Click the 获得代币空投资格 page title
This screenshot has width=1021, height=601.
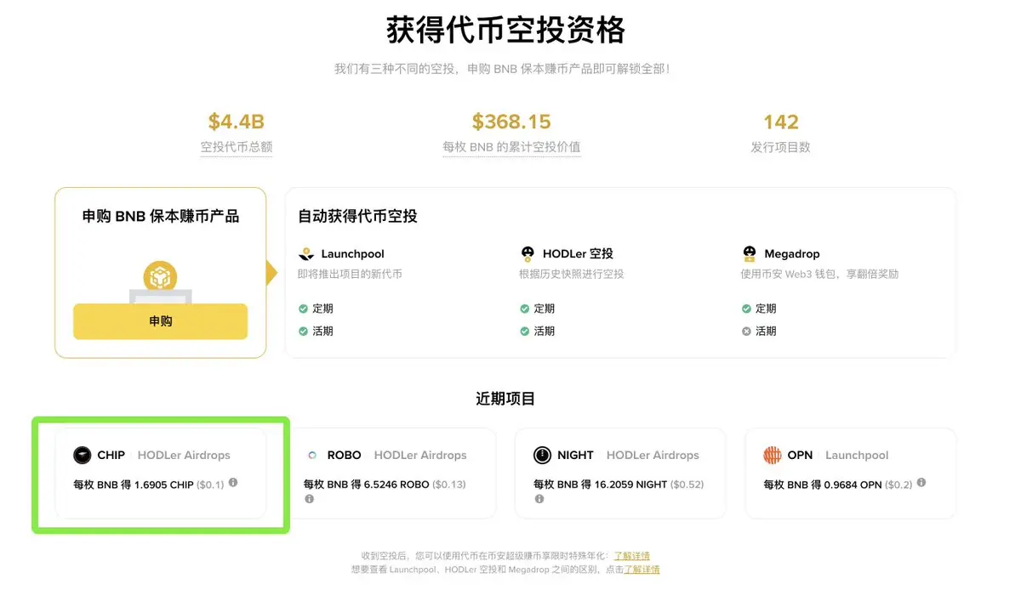click(506, 31)
